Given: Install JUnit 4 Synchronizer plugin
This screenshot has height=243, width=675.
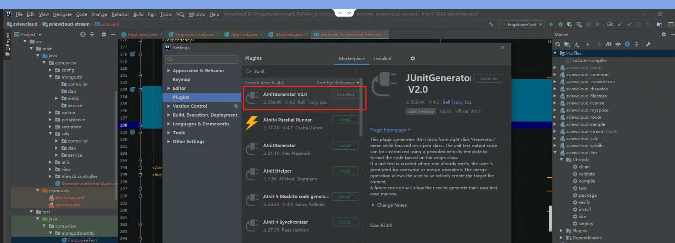Looking at the screenshot, I should tap(345, 222).
